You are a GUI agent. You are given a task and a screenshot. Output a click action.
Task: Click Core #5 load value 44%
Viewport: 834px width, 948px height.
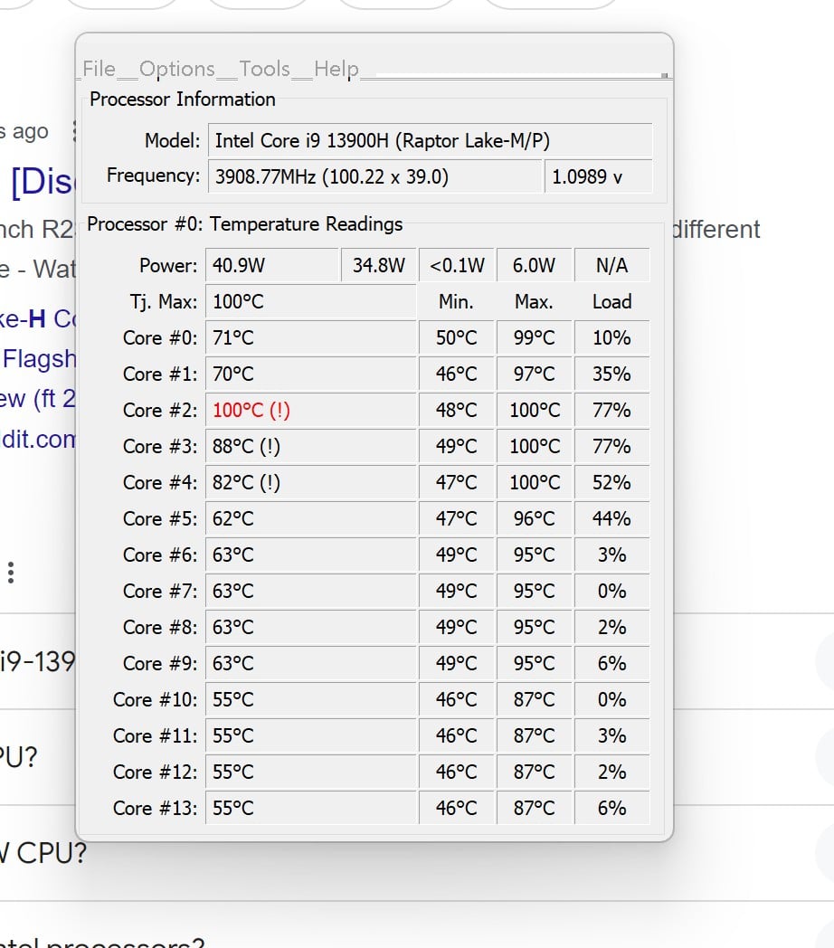pyautogui.click(x=612, y=518)
